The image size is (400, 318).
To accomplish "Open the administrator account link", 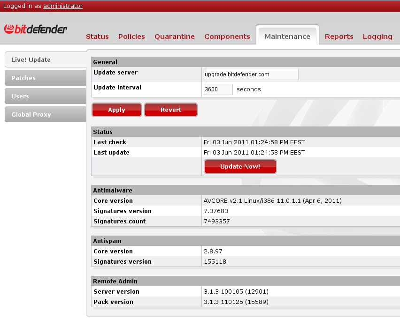I will click(63, 6).
